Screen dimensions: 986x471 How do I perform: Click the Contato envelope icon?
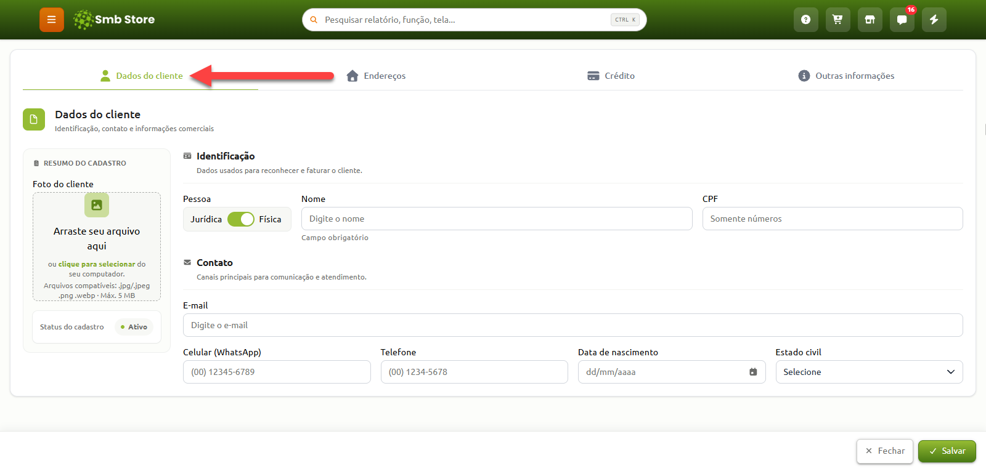pyautogui.click(x=187, y=262)
